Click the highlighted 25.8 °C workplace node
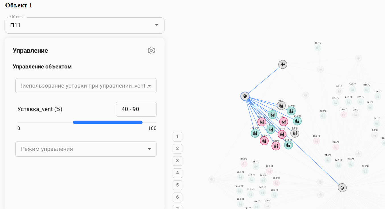Viewport: 385px width, 209px height. [276, 146]
